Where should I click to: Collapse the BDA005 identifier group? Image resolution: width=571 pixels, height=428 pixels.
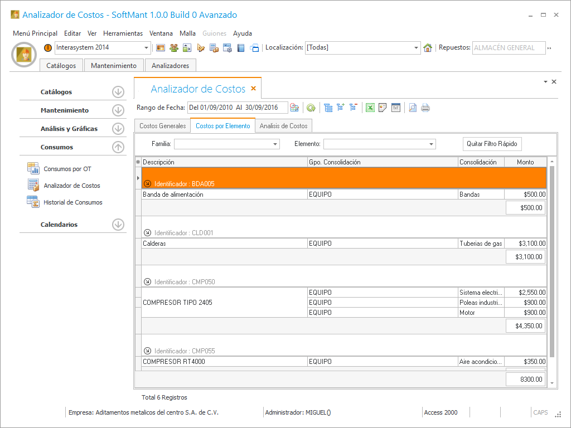147,183
